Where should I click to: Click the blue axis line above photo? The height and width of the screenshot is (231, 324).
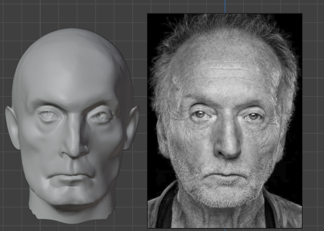[225, 7]
